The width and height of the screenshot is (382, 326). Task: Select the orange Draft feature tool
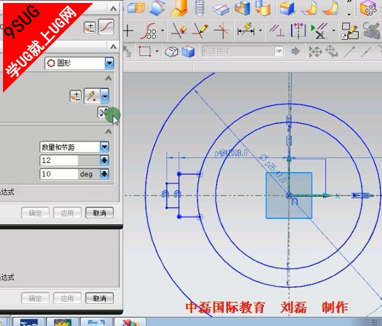click(179, 8)
